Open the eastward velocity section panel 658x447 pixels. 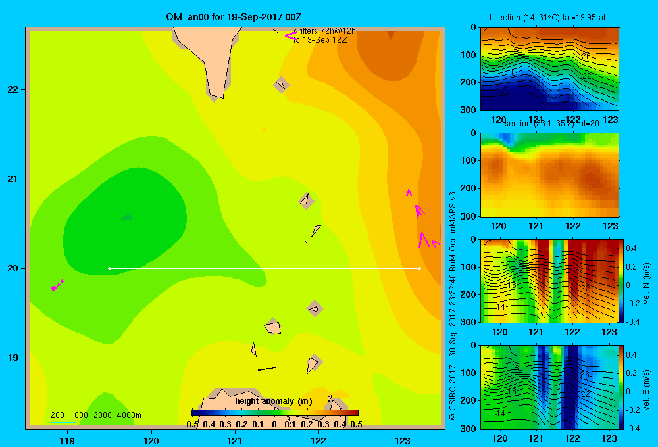549,387
